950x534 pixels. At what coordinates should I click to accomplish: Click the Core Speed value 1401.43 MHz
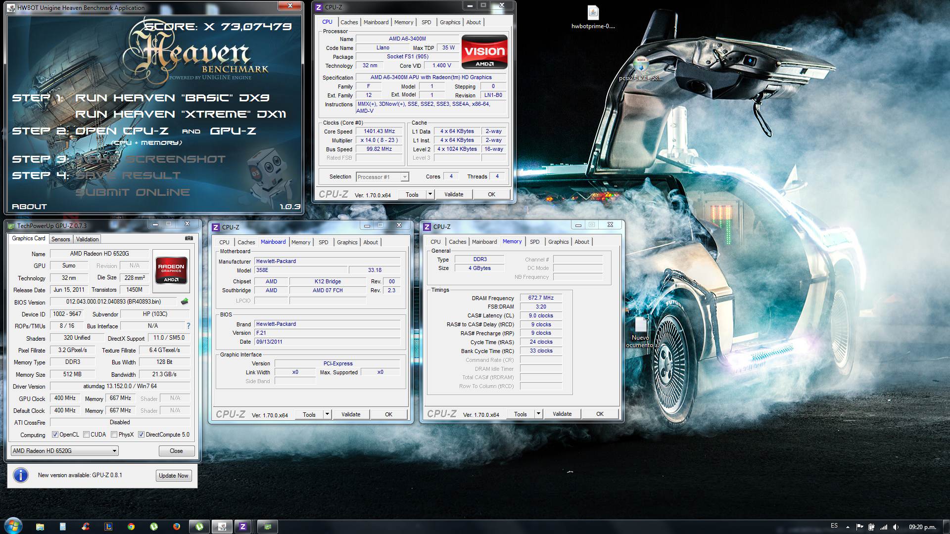point(380,132)
